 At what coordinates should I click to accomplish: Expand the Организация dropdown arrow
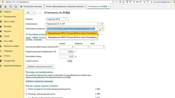99,24
